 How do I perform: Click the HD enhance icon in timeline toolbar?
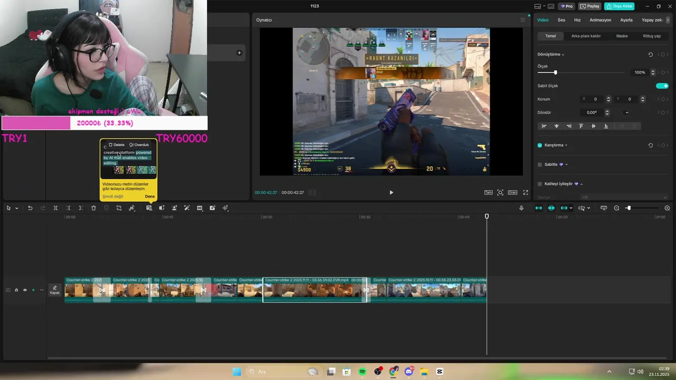pyautogui.click(x=200, y=208)
